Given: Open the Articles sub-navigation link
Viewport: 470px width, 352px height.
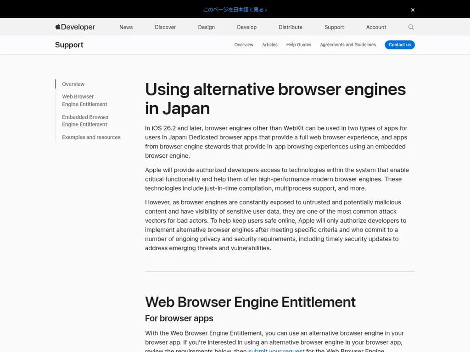Looking at the screenshot, I should (x=270, y=45).
